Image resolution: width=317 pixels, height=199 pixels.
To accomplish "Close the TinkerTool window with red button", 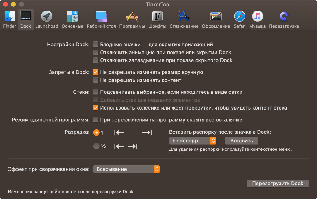I will click(6, 4).
